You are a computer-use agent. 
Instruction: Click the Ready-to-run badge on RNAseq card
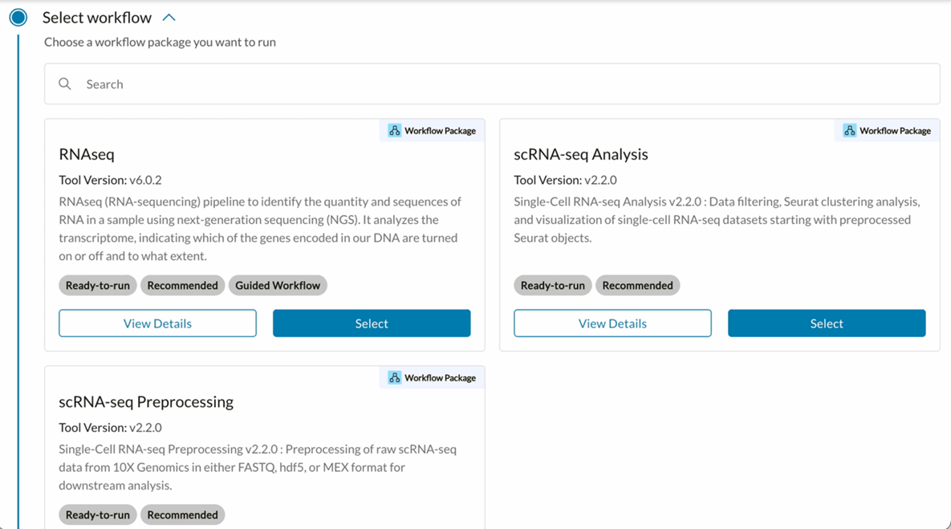[x=97, y=285]
